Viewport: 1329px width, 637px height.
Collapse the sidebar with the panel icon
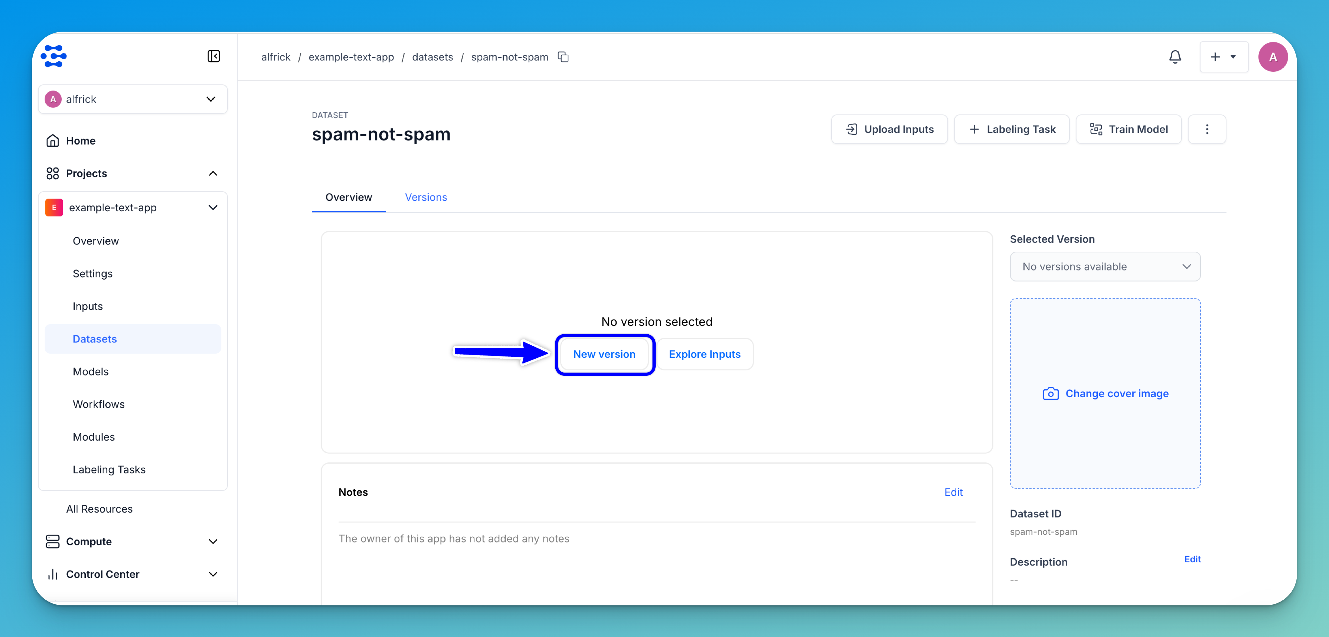click(x=214, y=56)
